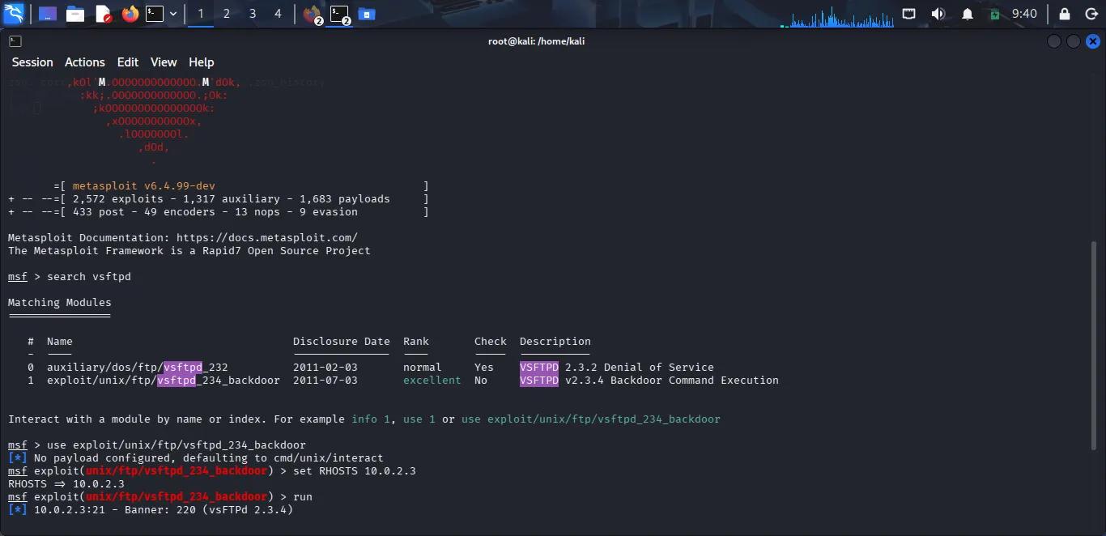1106x536 pixels.
Task: Open the Edit menu
Action: point(128,62)
